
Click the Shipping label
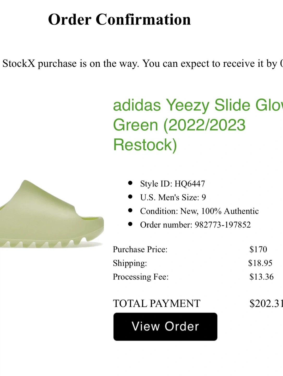(x=130, y=263)
